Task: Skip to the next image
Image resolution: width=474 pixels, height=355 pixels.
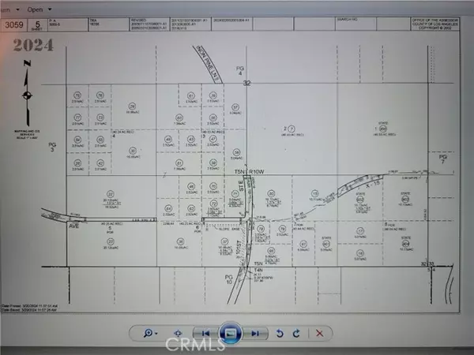Action: click(x=255, y=333)
